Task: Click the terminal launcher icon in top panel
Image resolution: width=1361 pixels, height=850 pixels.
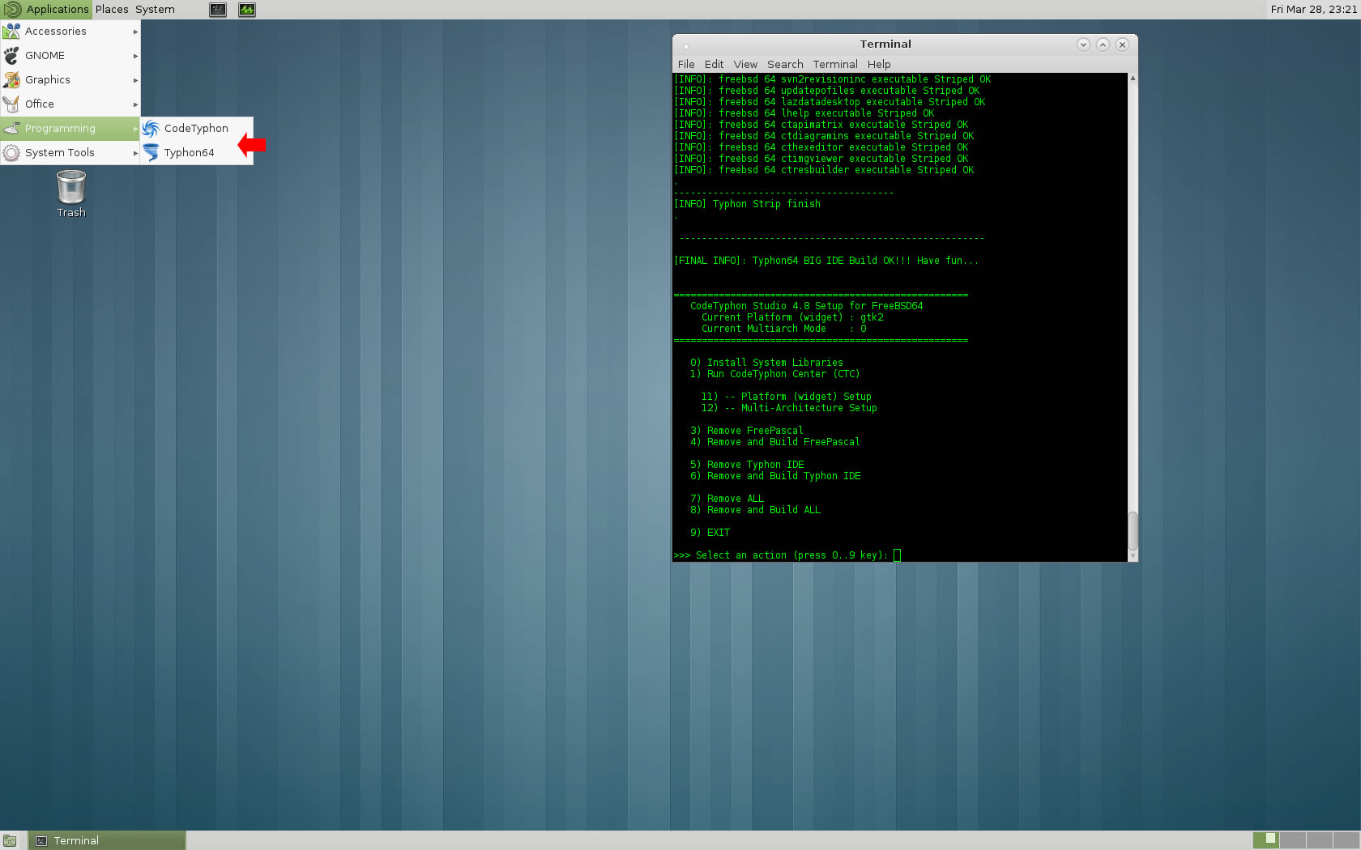Action: pyautogui.click(x=218, y=10)
